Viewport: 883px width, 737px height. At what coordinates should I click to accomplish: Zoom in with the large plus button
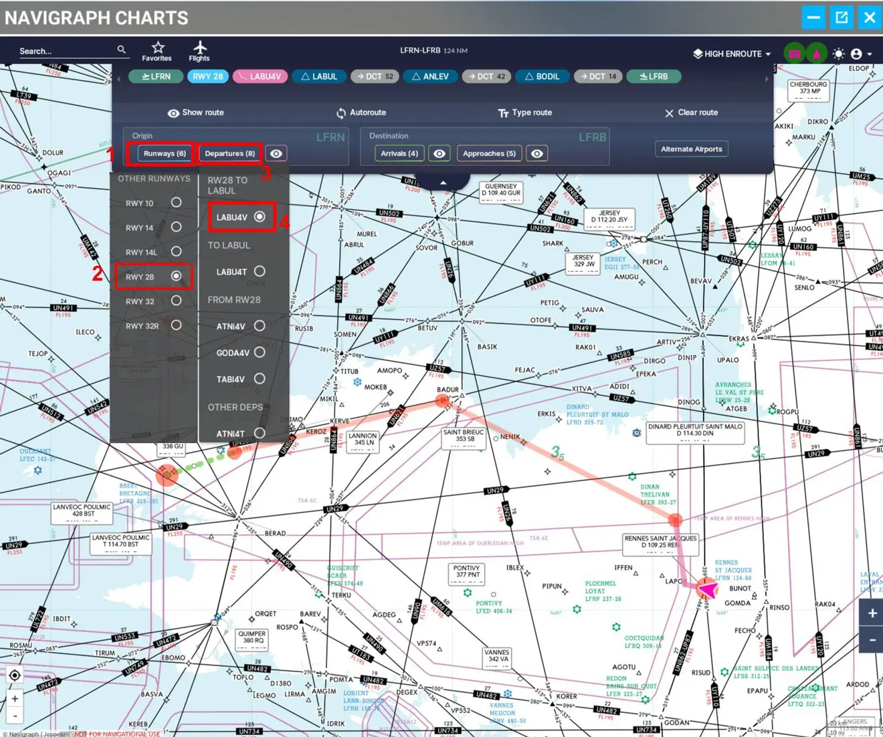872,613
